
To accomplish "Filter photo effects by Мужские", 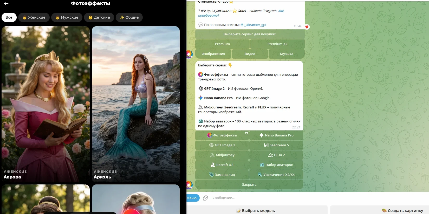I will pyautogui.click(x=67, y=17).
